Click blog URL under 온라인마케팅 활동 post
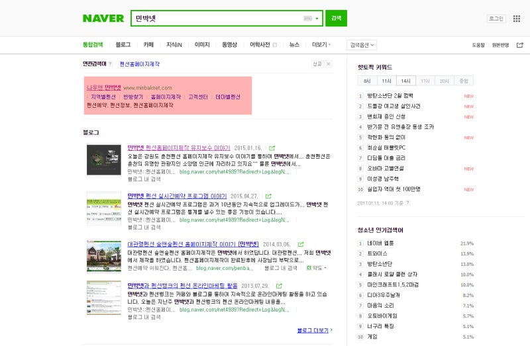The height and width of the screenshot is (346, 530). (x=235, y=310)
